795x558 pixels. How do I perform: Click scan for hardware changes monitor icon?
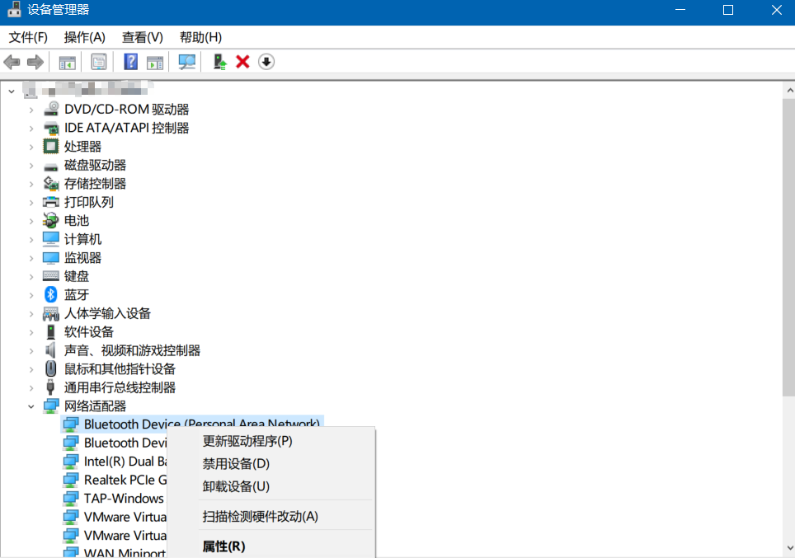pos(187,62)
